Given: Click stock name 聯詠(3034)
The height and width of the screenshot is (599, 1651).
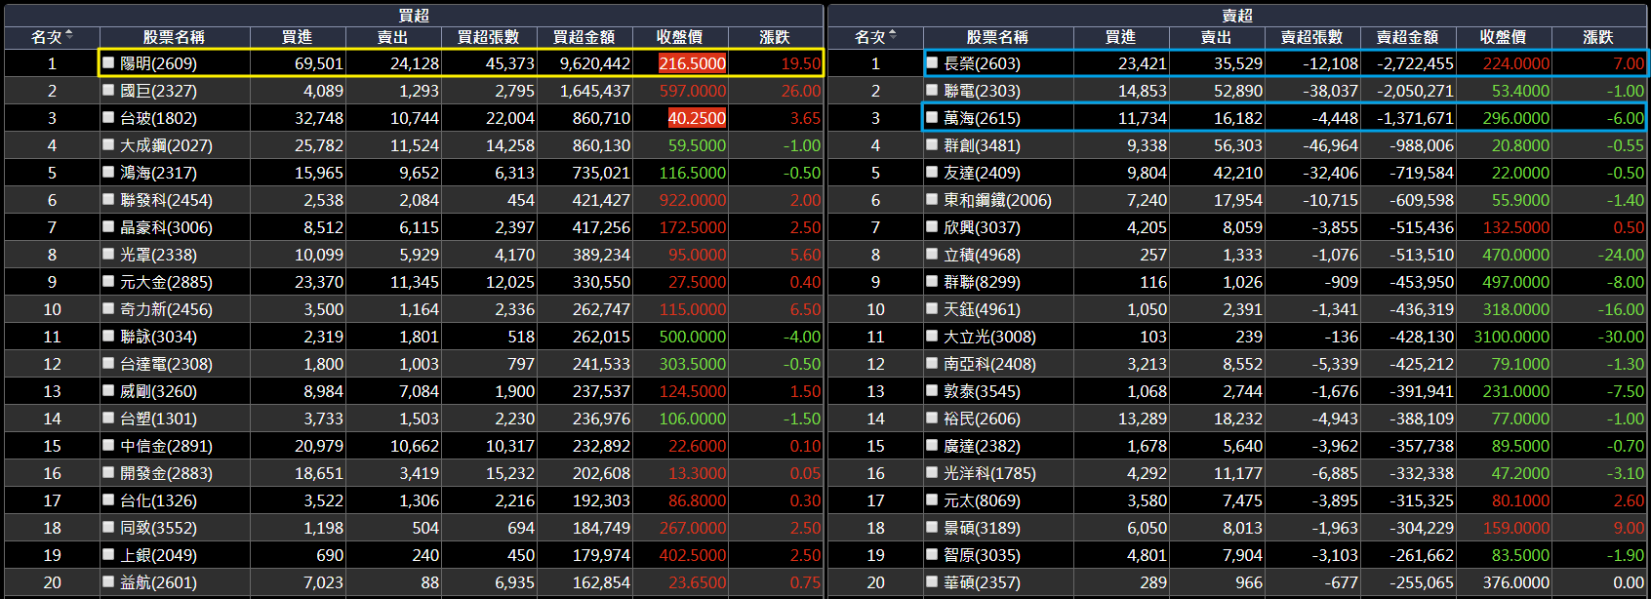Looking at the screenshot, I should [x=158, y=337].
